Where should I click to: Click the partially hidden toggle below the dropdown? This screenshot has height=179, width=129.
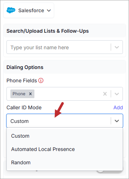tap(109, 171)
